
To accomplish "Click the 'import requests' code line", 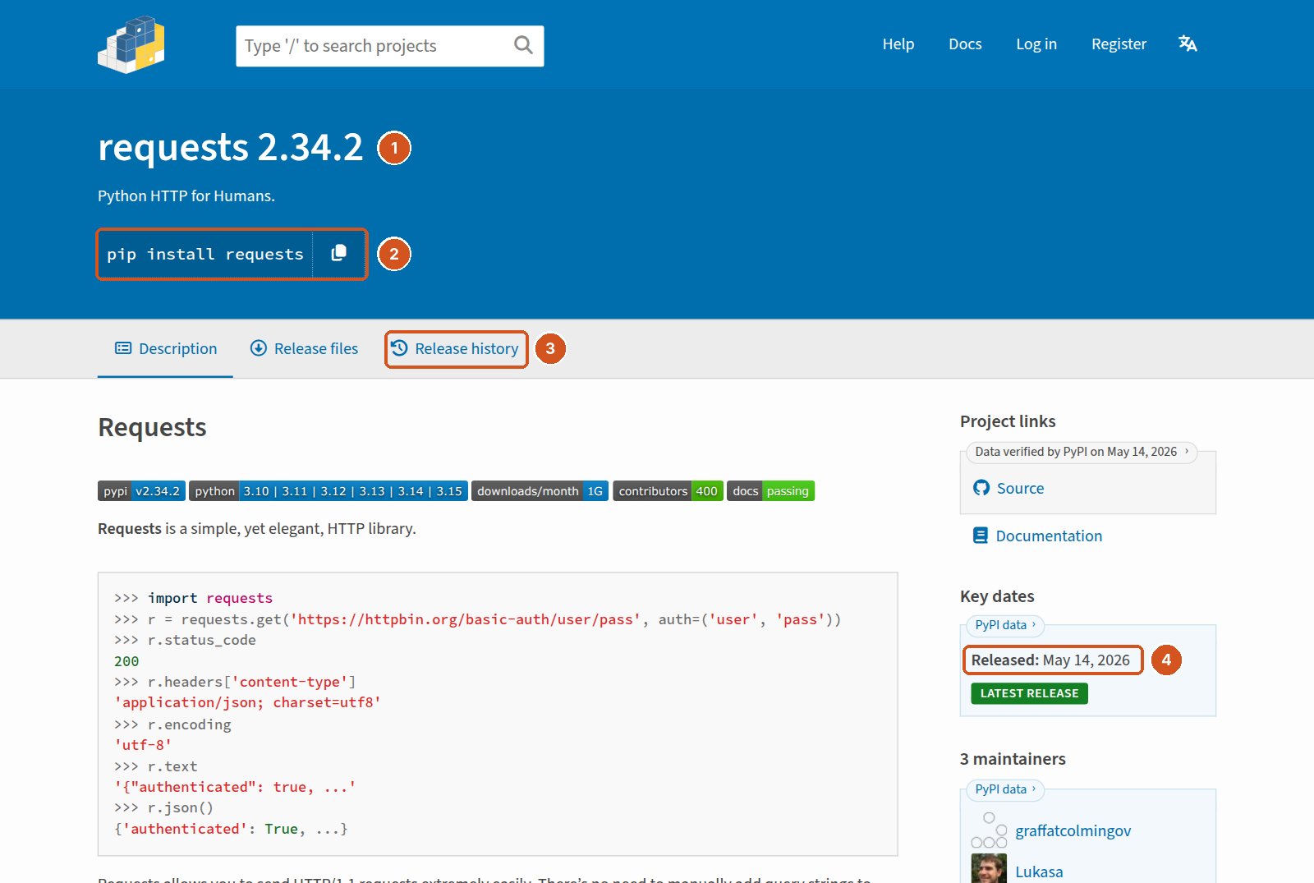I will pyautogui.click(x=193, y=598).
